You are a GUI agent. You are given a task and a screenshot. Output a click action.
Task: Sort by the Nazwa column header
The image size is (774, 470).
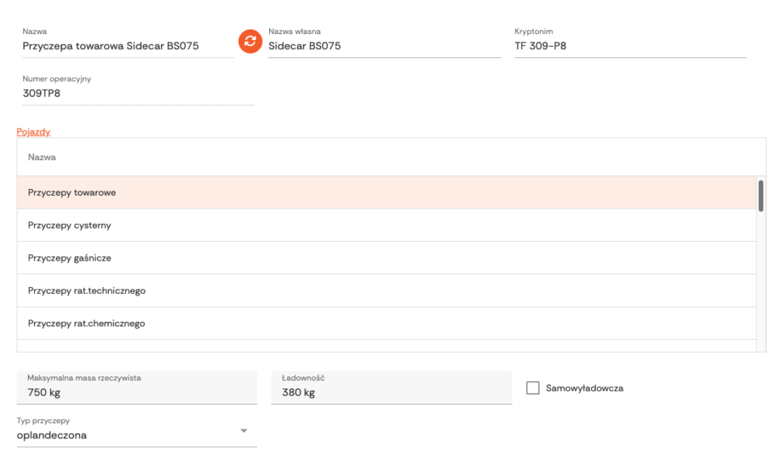(x=42, y=157)
